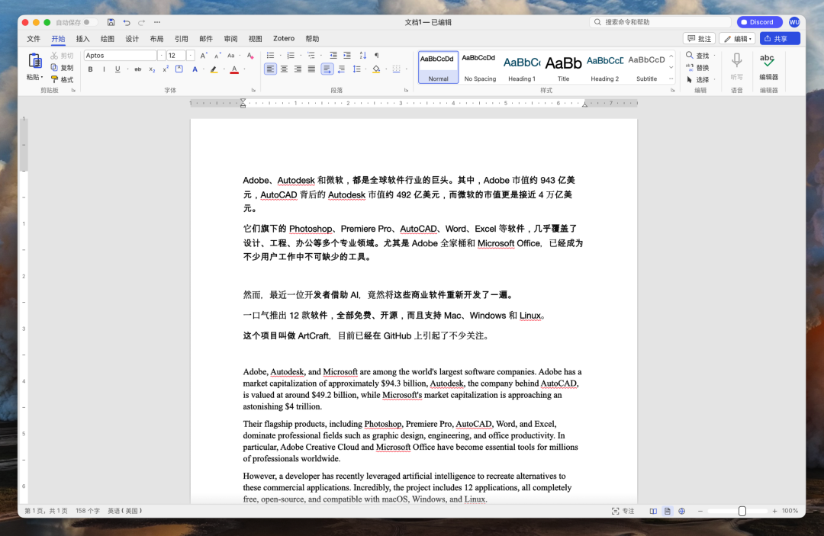Align text to the right
Screen dimensions: 824x536
pos(298,69)
